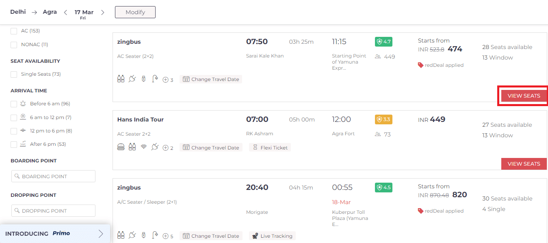
Task: Click the WiFi icon on Hans India Tour
Action: coord(143,147)
